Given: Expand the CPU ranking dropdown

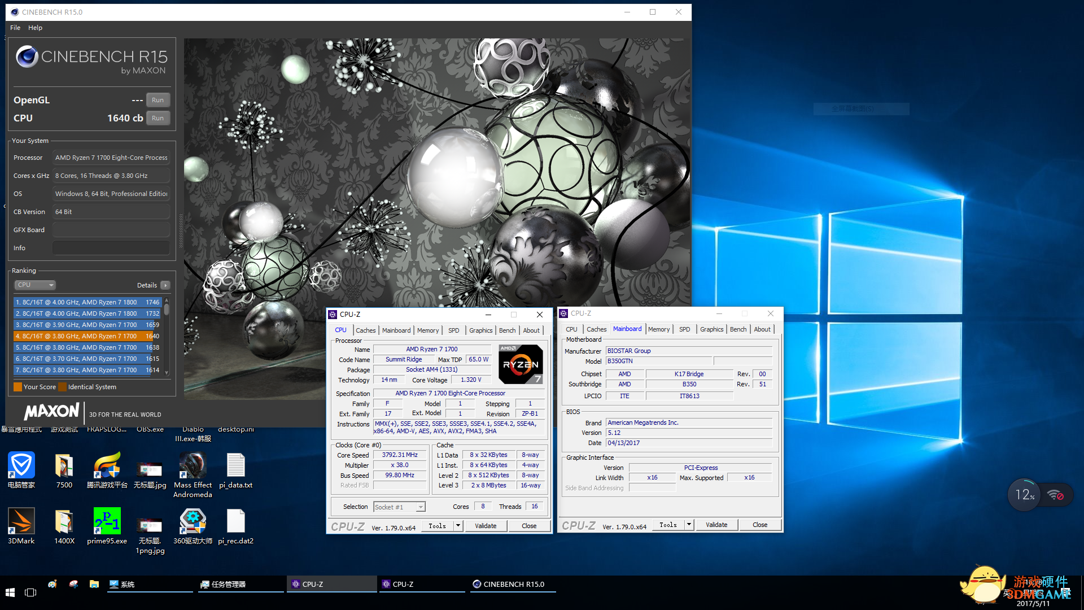Looking at the screenshot, I should click(35, 285).
